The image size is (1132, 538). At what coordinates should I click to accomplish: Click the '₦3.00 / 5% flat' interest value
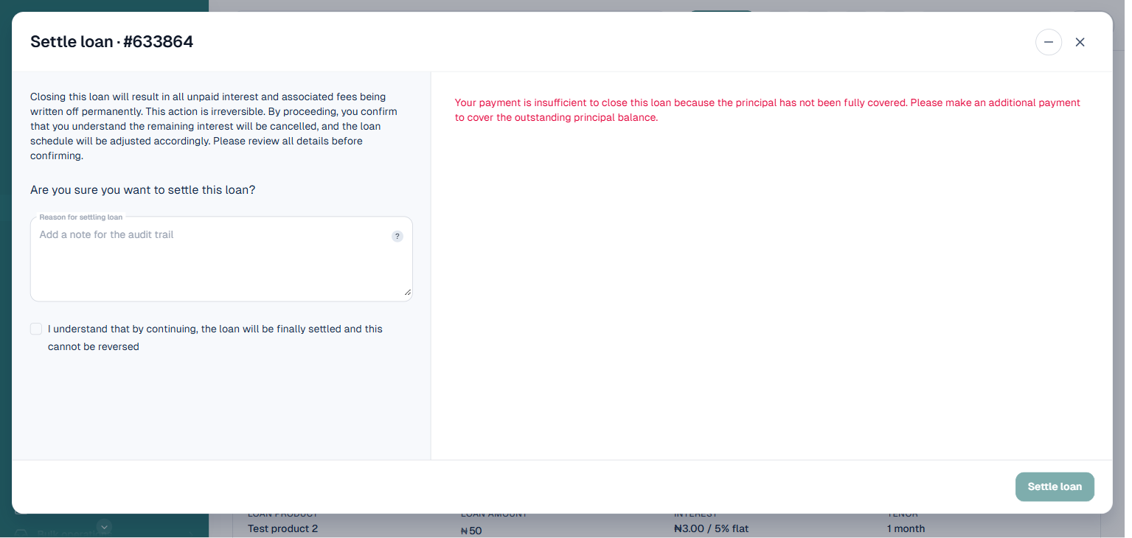pyautogui.click(x=712, y=528)
